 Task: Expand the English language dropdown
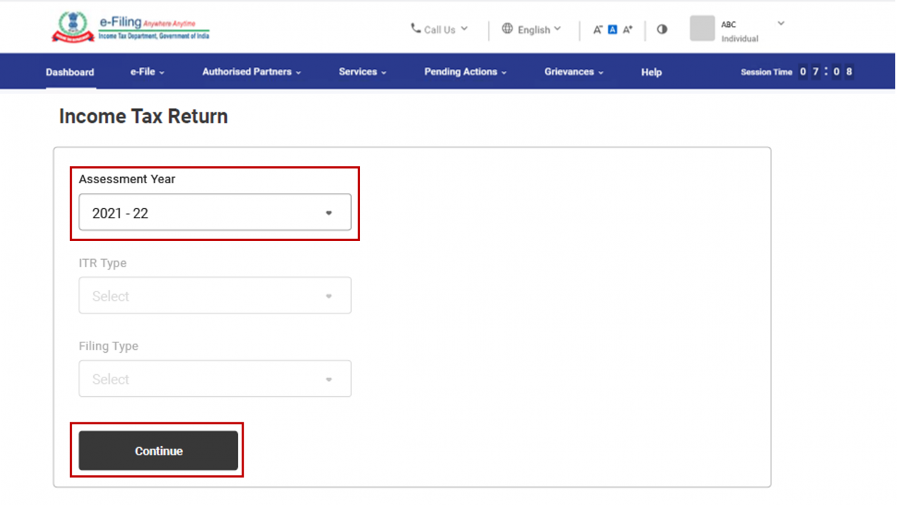pyautogui.click(x=558, y=29)
